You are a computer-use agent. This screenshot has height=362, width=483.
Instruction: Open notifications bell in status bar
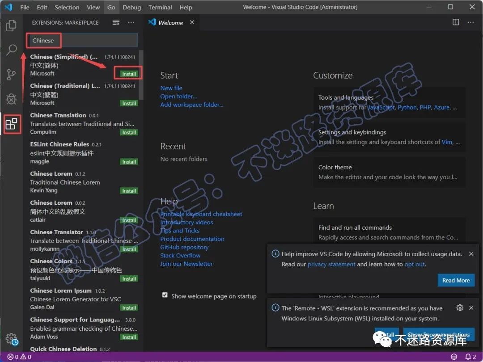coord(470,357)
